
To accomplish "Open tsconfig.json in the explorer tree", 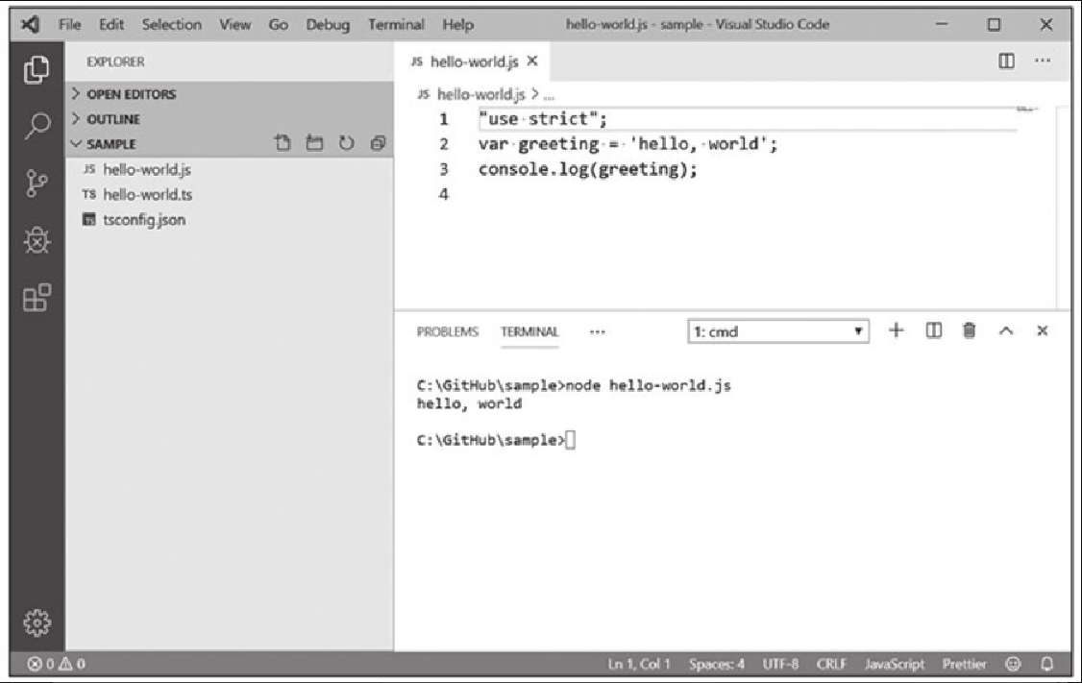I will (143, 220).
